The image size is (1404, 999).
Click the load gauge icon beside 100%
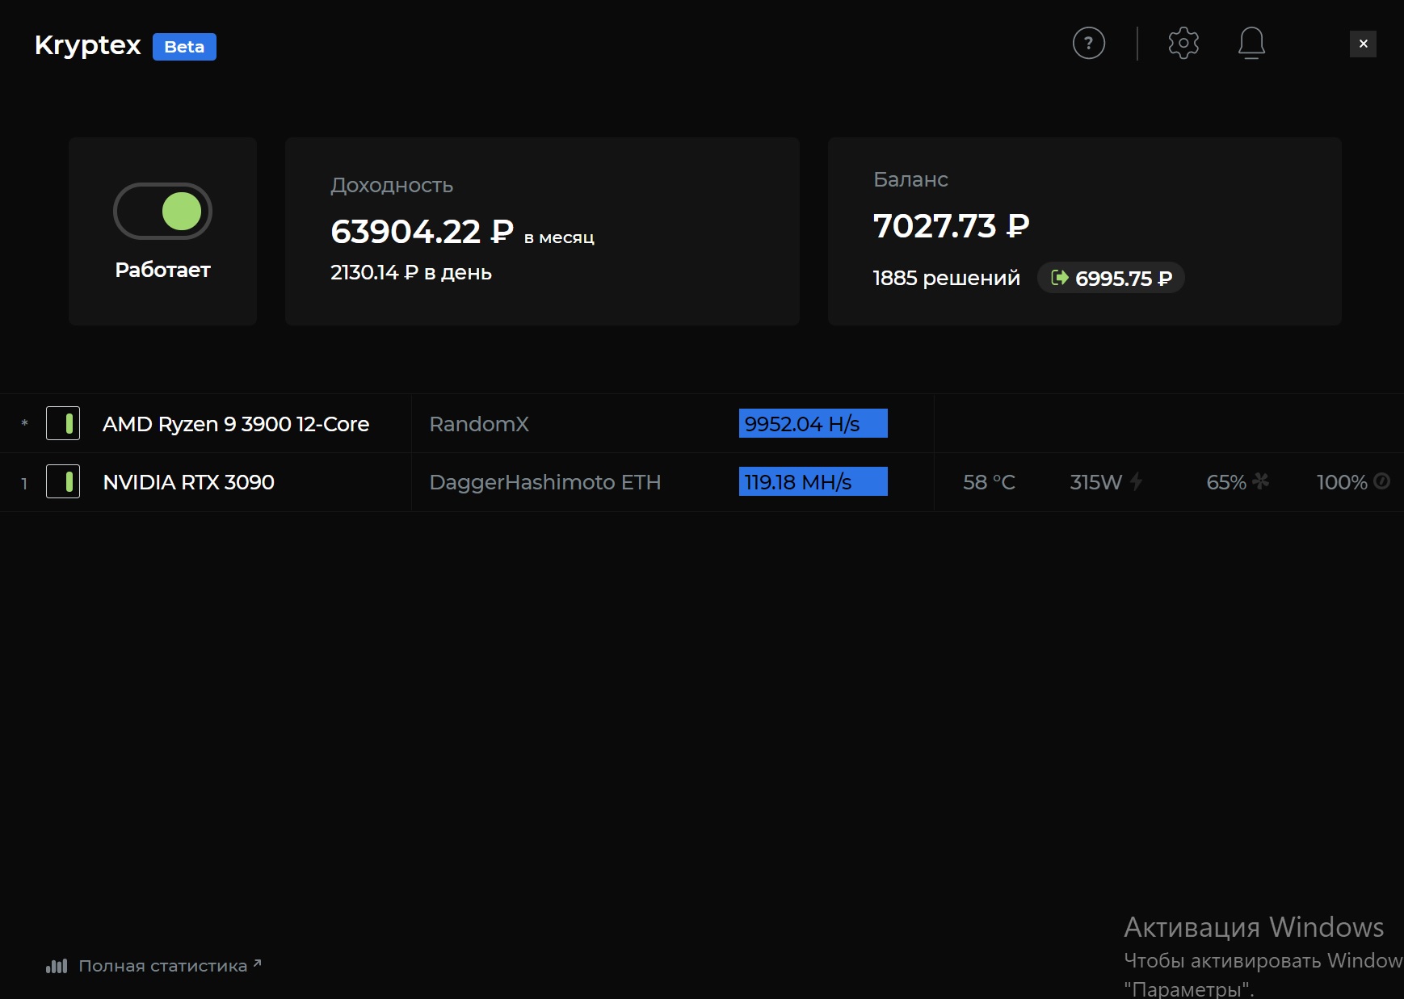[x=1381, y=481]
